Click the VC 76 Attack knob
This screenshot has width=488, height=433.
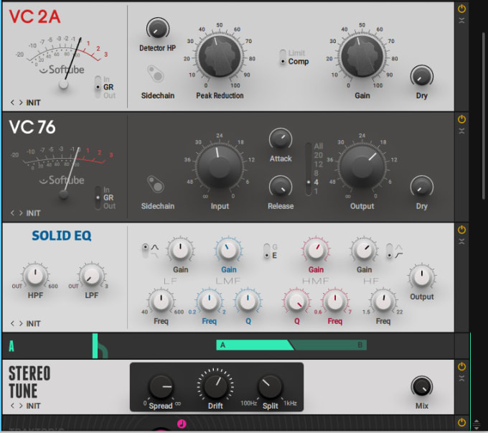(281, 139)
